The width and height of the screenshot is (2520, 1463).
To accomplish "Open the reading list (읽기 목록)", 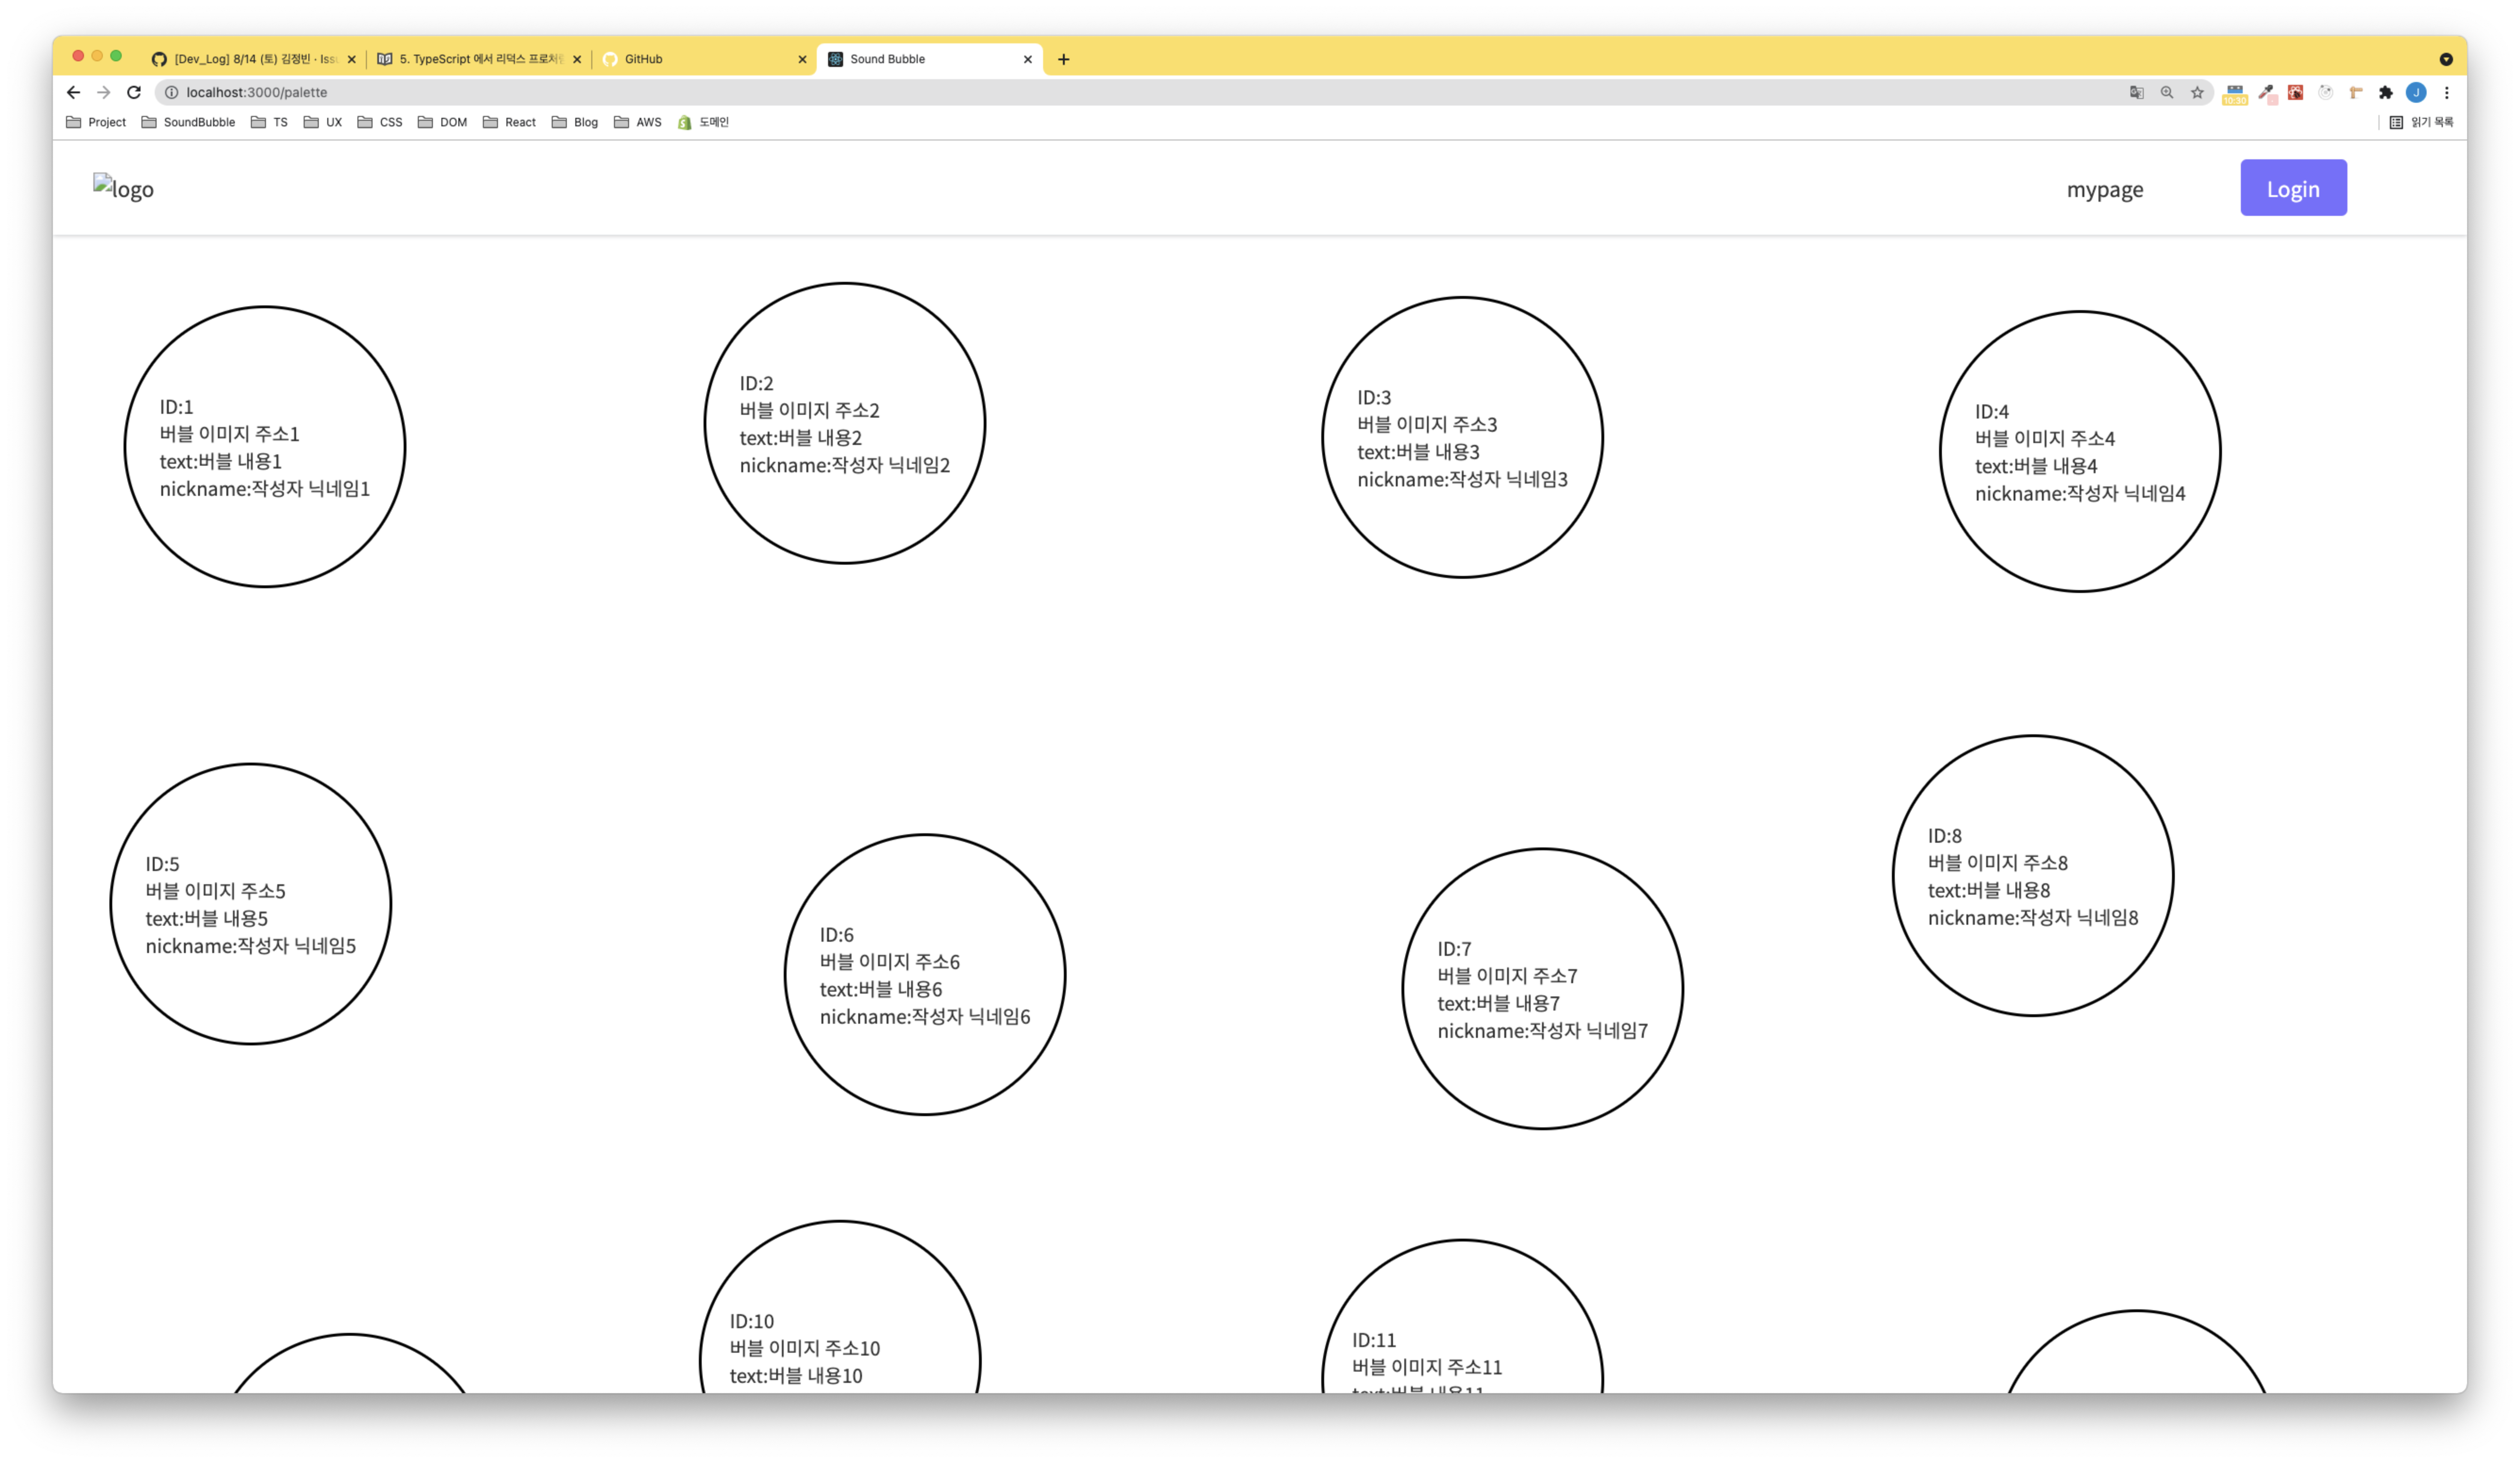I will click(x=2421, y=122).
